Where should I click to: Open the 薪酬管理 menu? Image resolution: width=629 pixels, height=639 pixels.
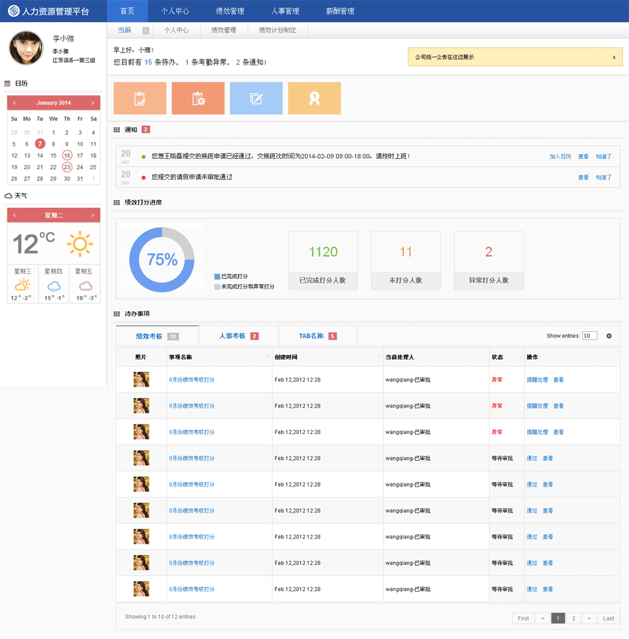(340, 11)
